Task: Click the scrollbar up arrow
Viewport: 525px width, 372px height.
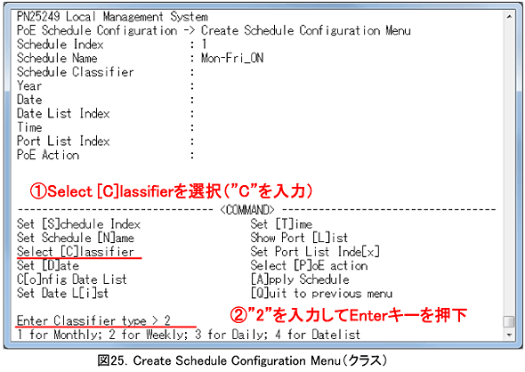Action: point(509,16)
